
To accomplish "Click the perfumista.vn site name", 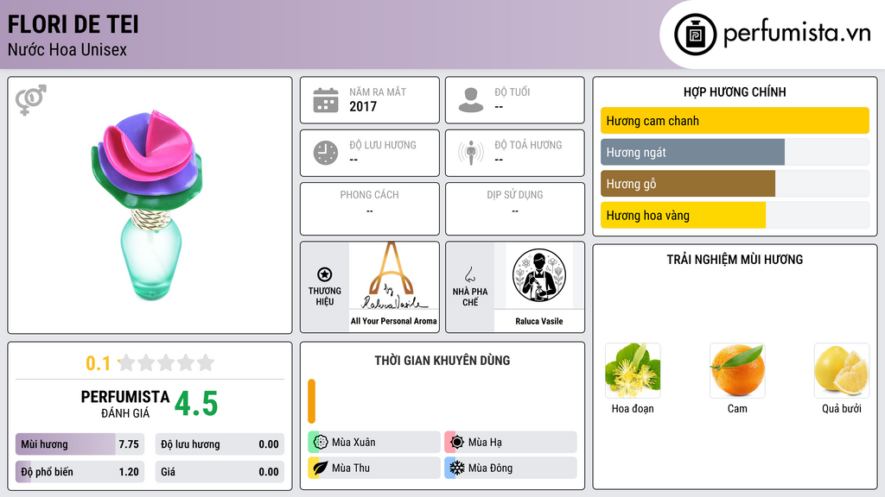I will point(797,34).
